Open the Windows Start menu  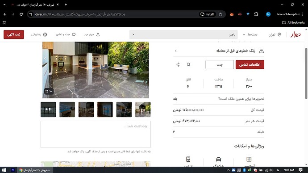click(x=4, y=170)
